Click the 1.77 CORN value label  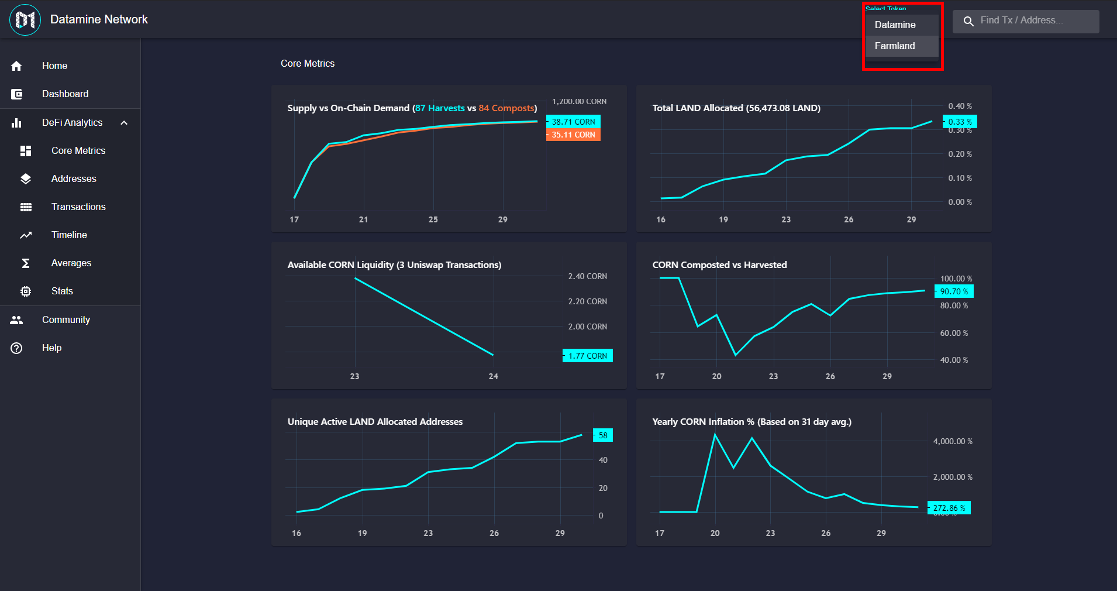588,356
